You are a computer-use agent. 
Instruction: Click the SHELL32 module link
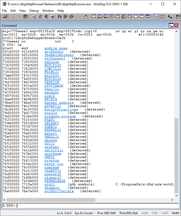click(x=52, y=137)
